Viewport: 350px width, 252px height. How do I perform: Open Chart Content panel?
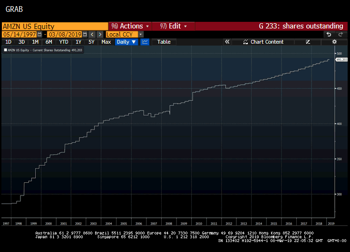(263, 42)
